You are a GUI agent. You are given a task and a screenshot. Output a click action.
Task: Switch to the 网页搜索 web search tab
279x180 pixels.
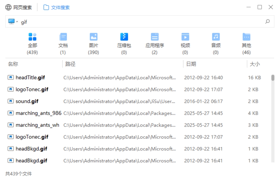coord(19,7)
